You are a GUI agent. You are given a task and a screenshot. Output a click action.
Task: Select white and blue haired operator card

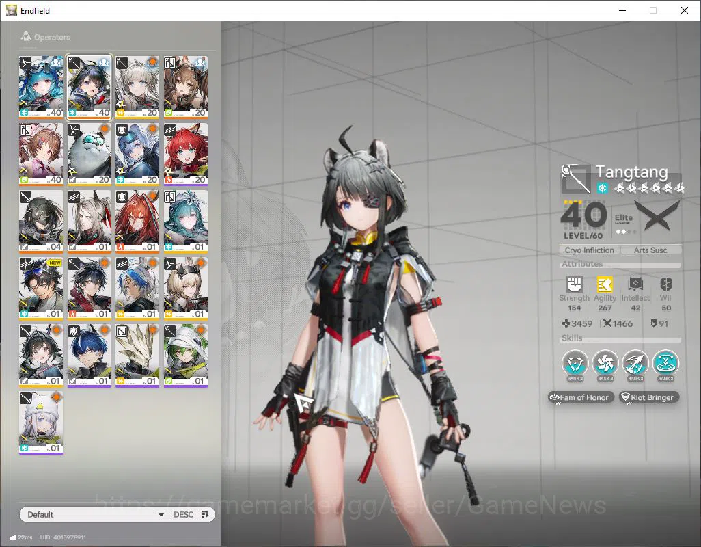point(137,289)
